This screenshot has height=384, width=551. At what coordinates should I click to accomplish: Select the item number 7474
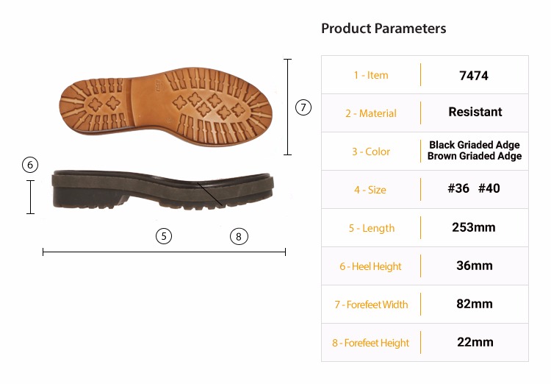(474, 75)
